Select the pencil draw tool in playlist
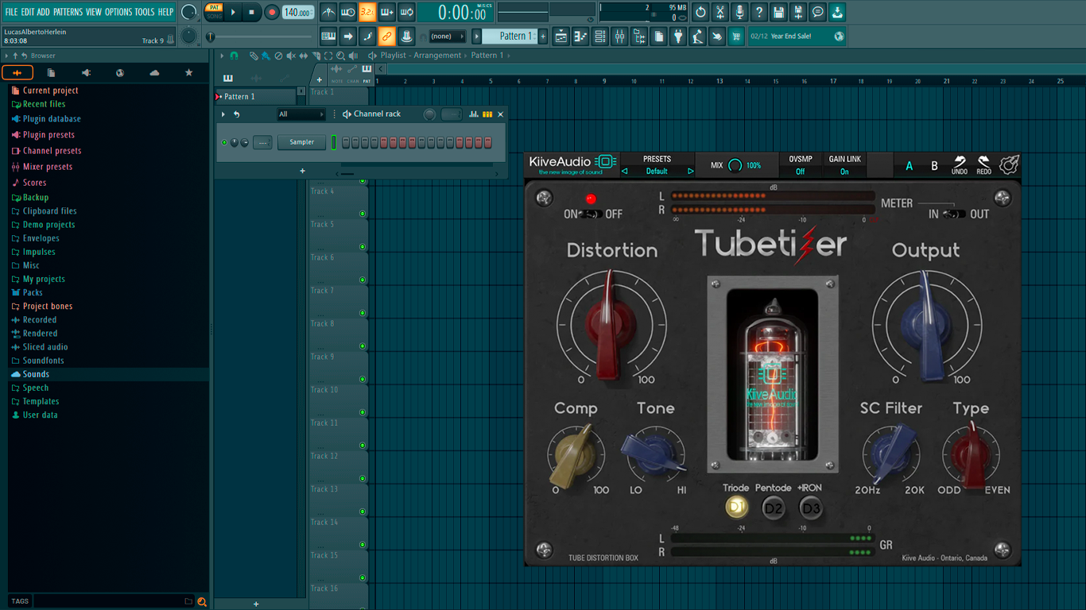1086x610 pixels. [x=253, y=56]
